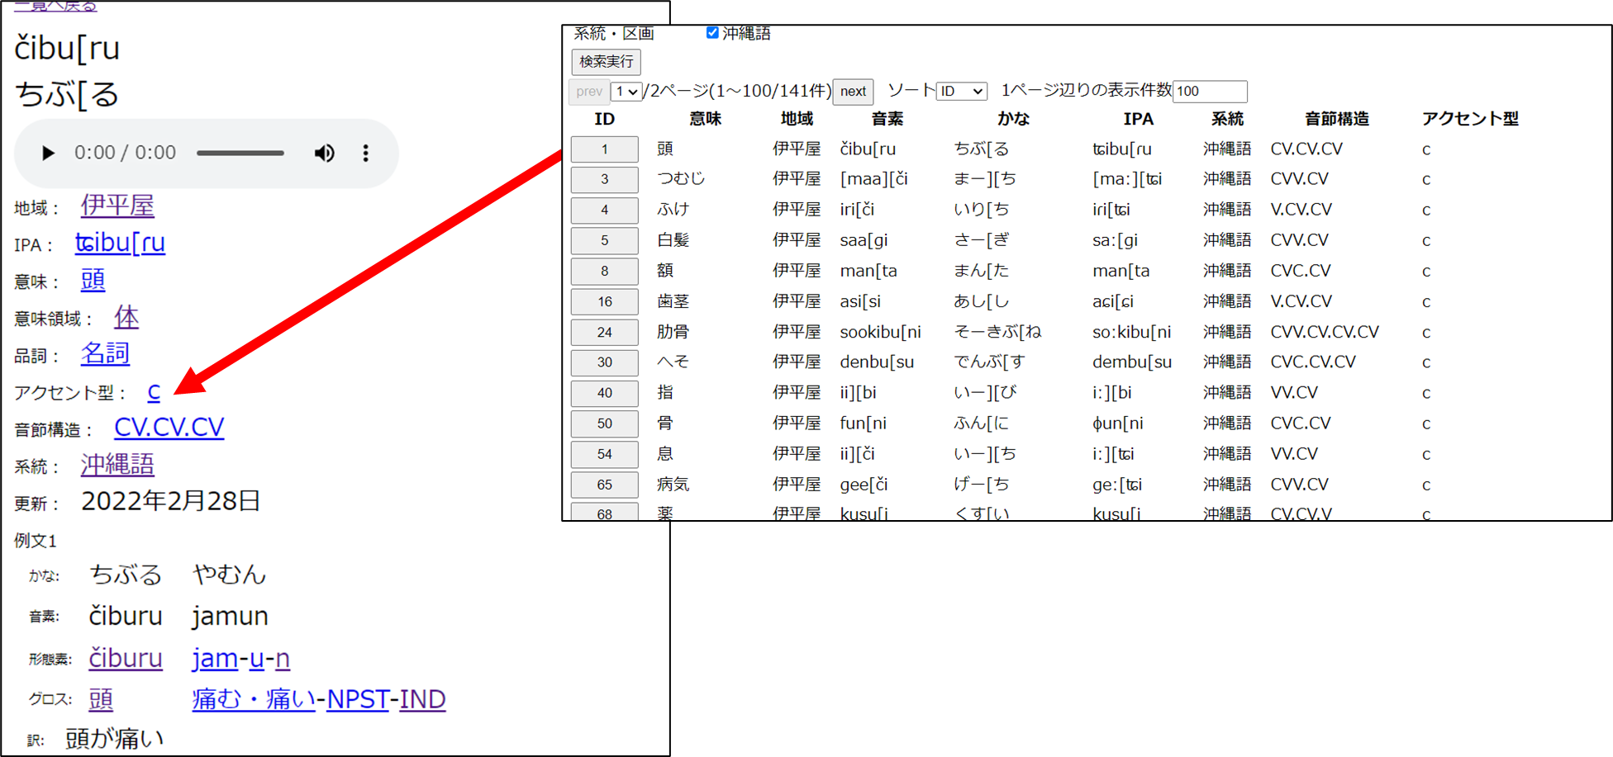Open audio player more options menu
This screenshot has width=1613, height=757.
(365, 154)
